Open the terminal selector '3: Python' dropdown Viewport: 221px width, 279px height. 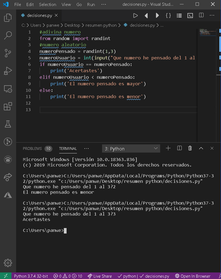131,148
